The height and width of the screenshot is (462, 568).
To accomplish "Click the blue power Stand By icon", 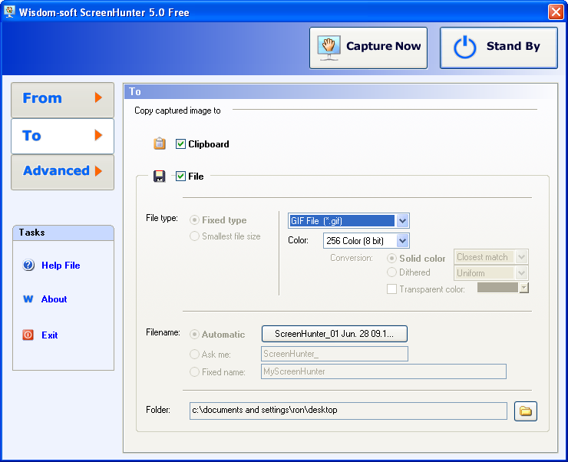I will 464,48.
